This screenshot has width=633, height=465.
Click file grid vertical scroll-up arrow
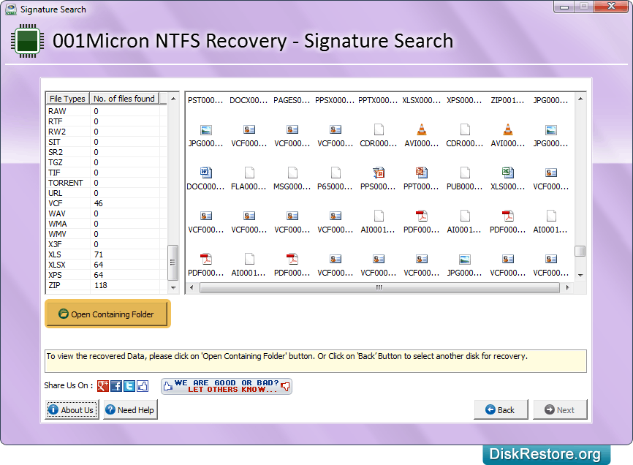click(x=580, y=99)
